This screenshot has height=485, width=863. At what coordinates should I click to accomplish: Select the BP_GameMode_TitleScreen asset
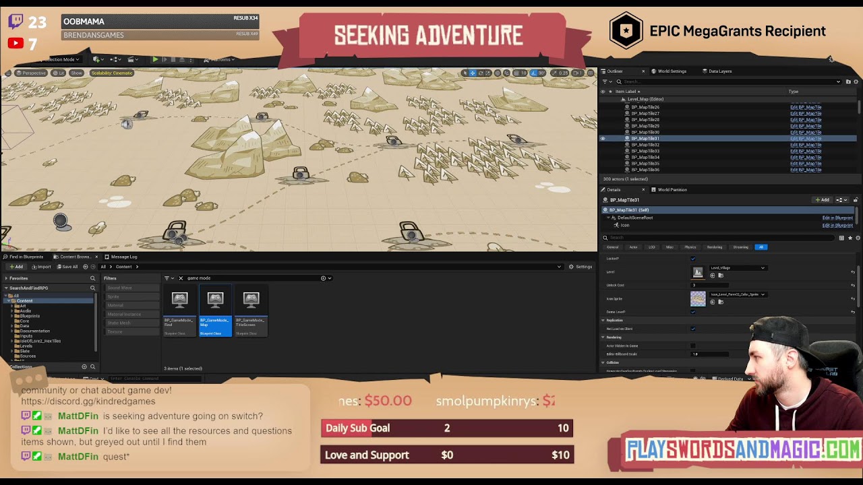(251, 310)
